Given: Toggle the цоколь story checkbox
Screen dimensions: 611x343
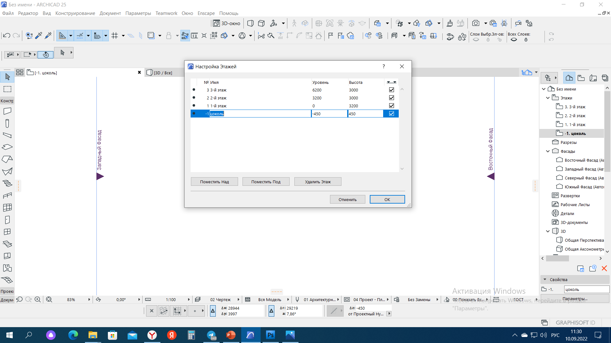Looking at the screenshot, I should coord(391,114).
